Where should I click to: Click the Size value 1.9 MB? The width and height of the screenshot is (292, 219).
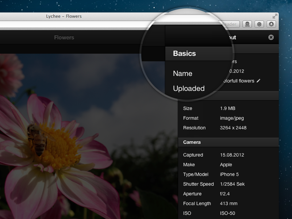[227, 108]
